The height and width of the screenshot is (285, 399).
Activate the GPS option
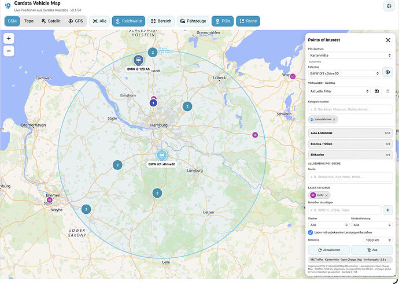pyautogui.click(x=76, y=21)
